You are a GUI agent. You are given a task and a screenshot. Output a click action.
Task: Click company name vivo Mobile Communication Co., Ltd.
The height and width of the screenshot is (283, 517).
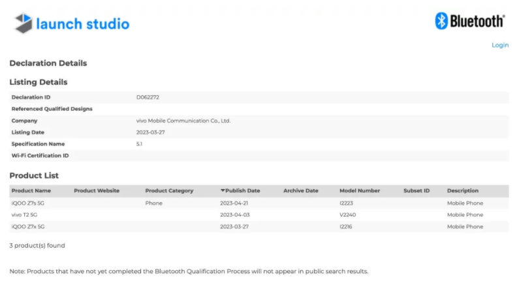(x=183, y=121)
